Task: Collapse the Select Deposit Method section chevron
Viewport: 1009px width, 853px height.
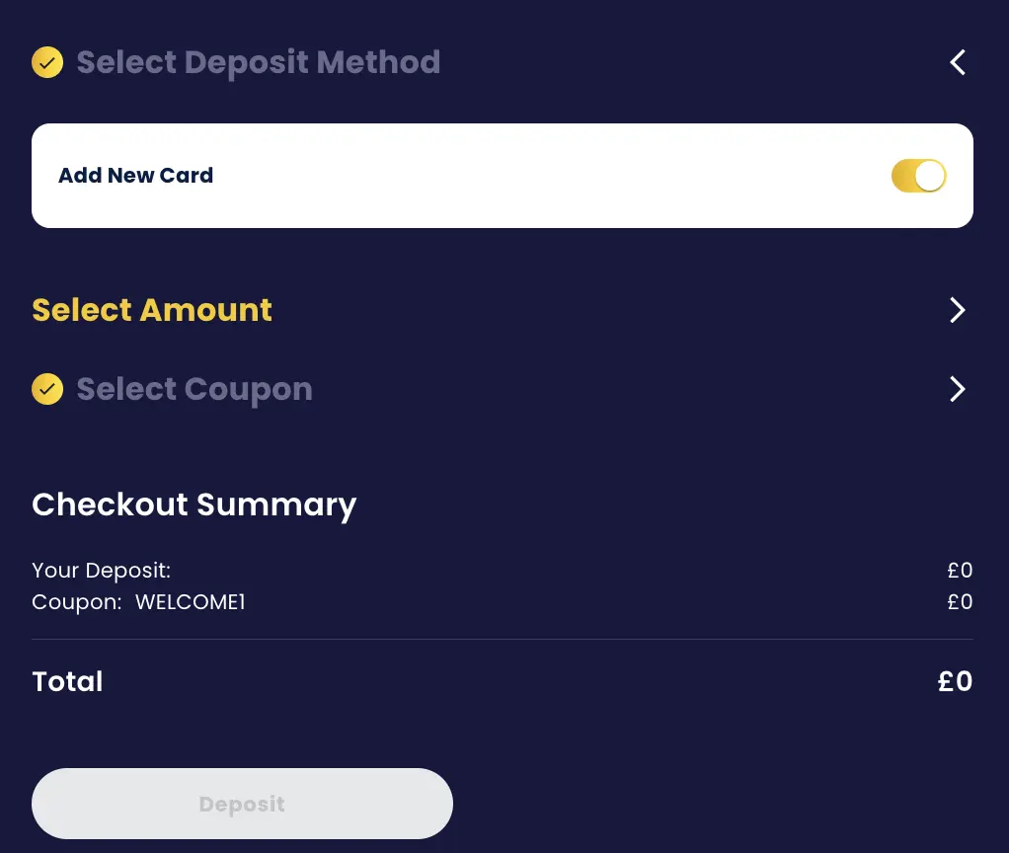Action: 957,63
